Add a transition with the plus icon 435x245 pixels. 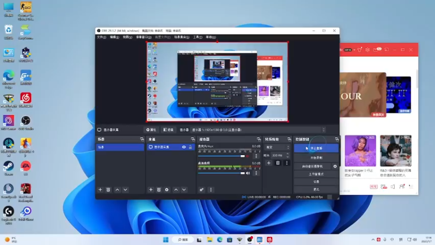point(269,163)
